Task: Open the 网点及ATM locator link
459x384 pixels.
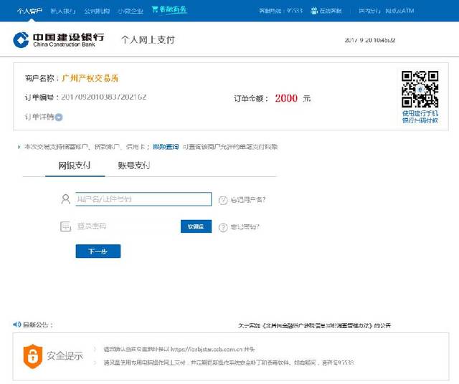Action: (x=399, y=11)
